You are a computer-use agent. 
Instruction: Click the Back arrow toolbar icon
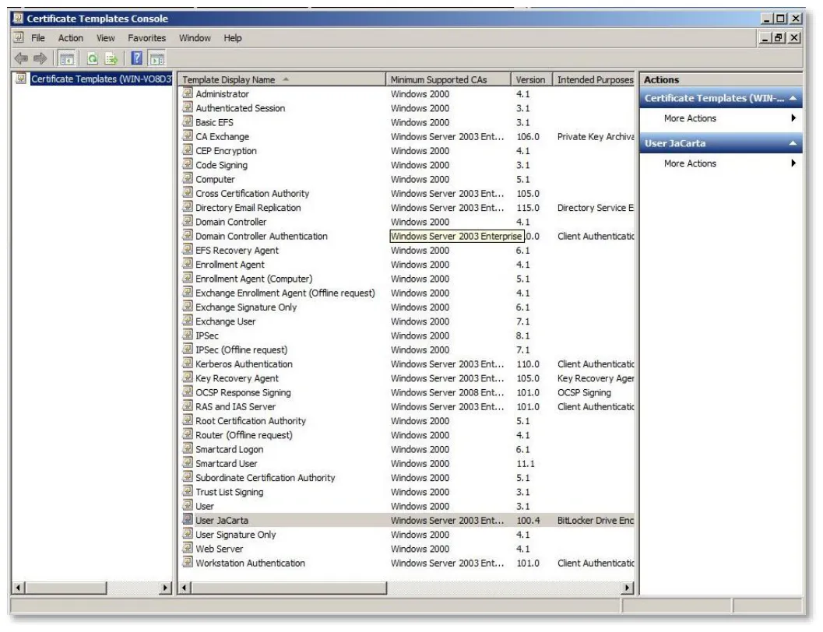21,58
